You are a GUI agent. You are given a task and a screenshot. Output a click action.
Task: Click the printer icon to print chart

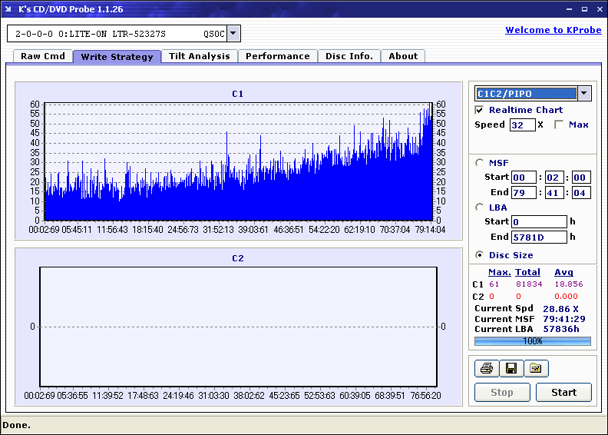pos(487,369)
